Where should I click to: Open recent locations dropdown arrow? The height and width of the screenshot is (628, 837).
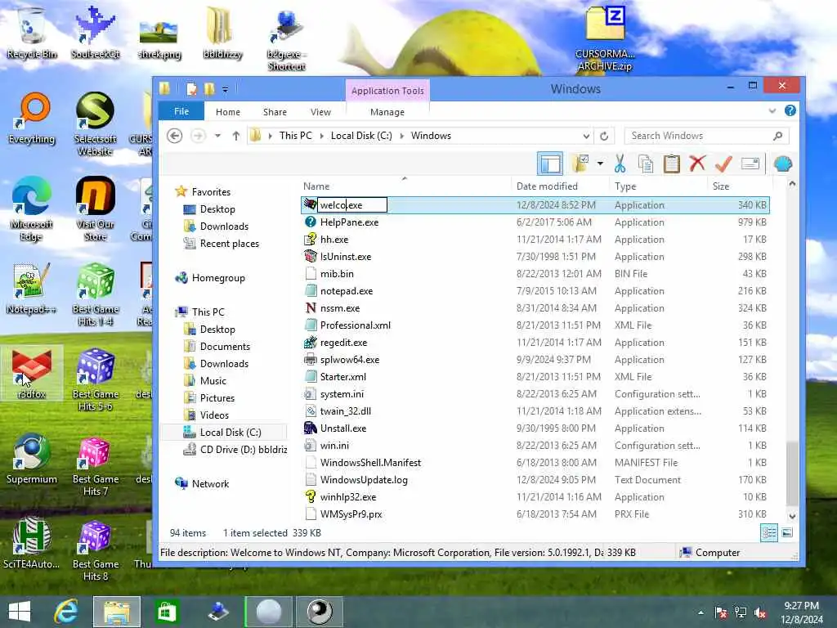click(217, 136)
